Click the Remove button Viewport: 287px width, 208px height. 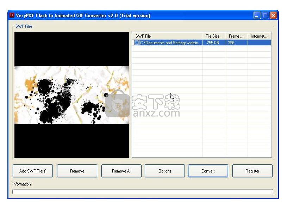[77, 171]
